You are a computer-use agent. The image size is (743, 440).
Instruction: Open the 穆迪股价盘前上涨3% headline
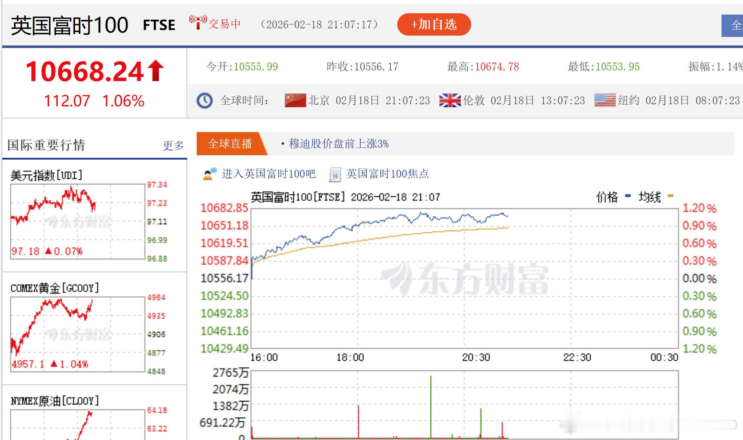coord(338,144)
